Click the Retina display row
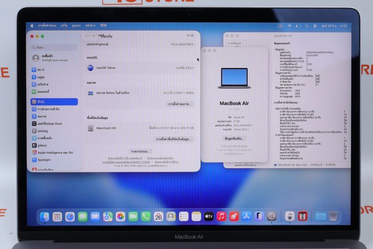Screen dimensions: 373x249 click(140, 93)
